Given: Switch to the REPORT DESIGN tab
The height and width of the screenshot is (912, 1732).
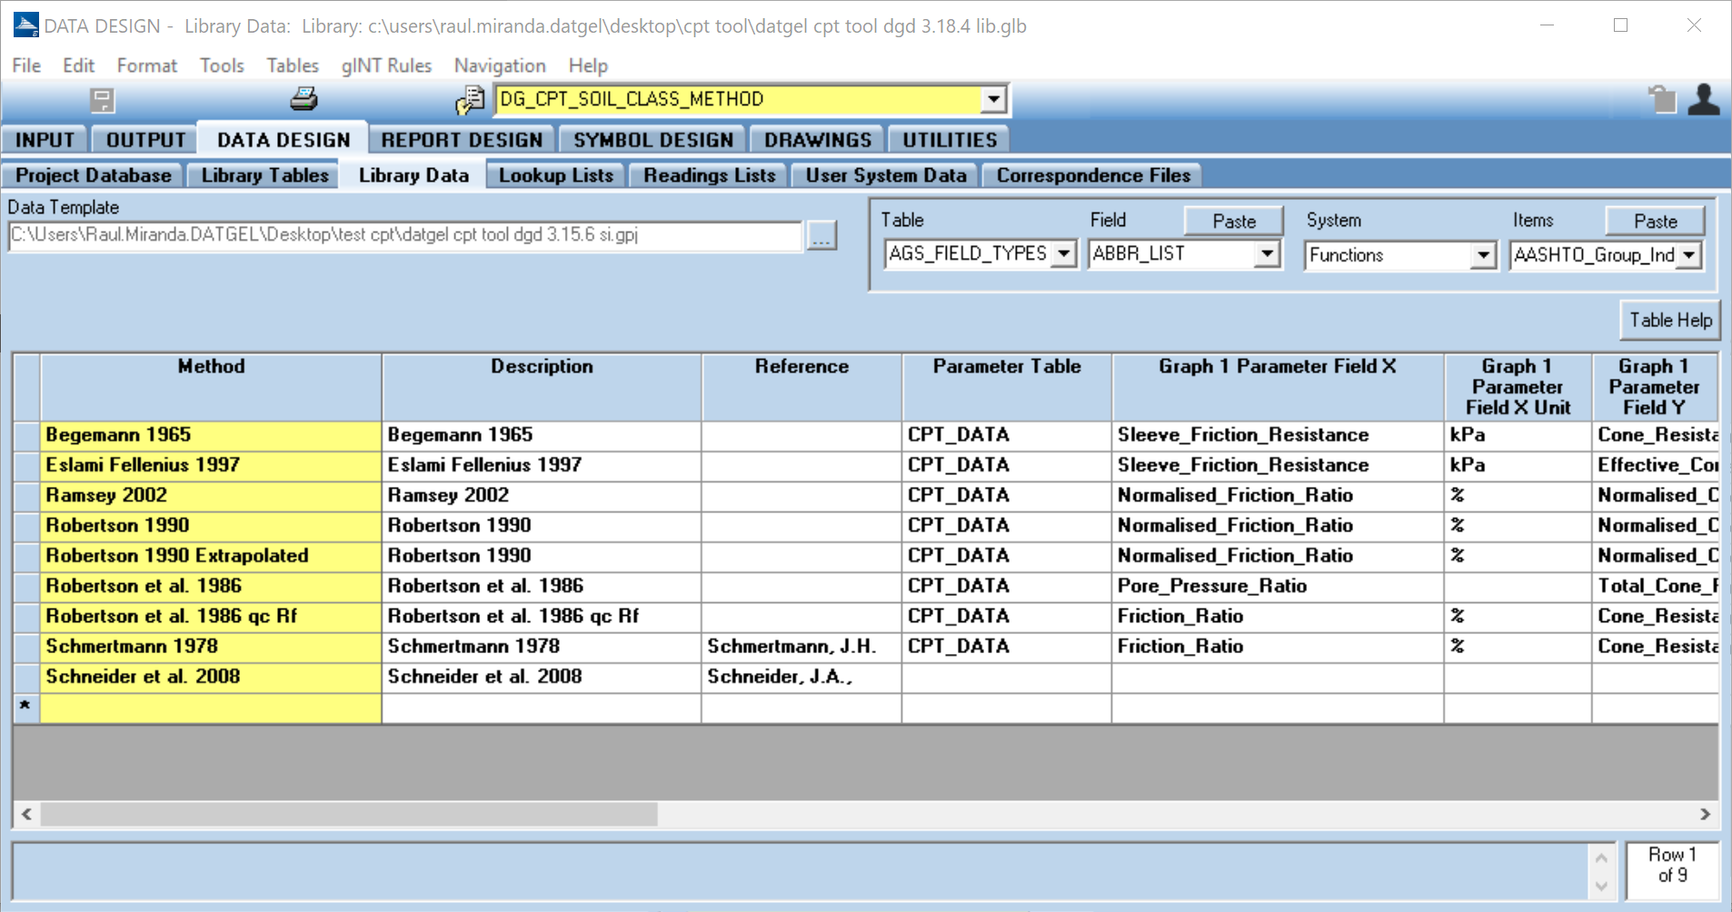Looking at the screenshot, I should pos(462,140).
